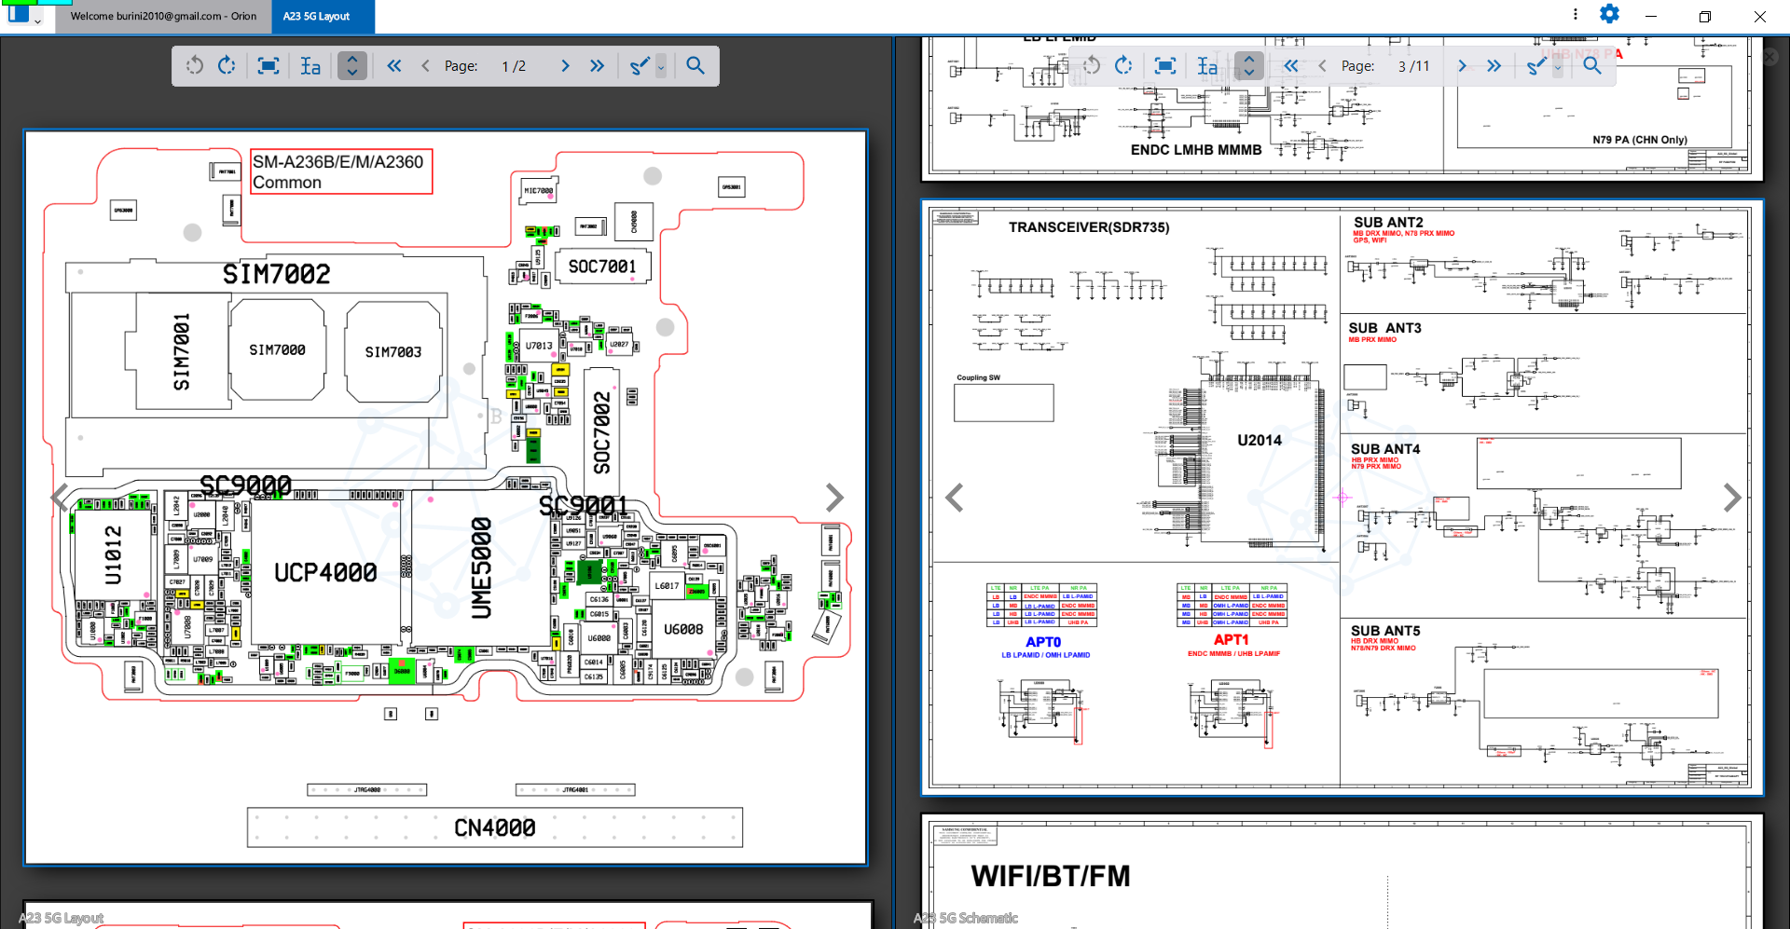Activate text selection tool in right toolbar
Image resolution: width=1790 pixels, height=929 pixels.
(1207, 66)
